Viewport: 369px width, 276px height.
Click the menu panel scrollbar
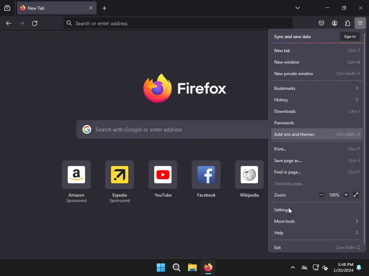coord(364,138)
